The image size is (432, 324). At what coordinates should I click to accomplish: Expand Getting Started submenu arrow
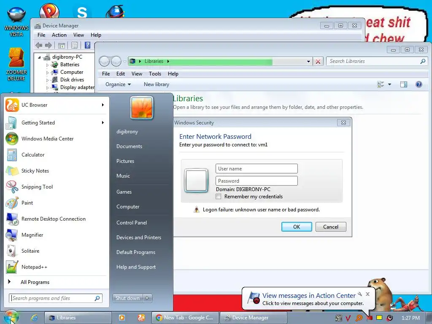tap(103, 123)
